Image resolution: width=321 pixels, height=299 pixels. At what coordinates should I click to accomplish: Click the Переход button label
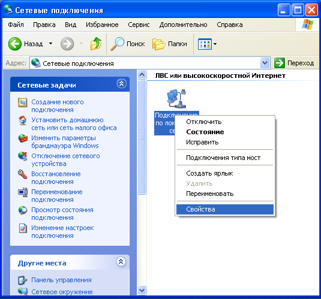point(301,63)
